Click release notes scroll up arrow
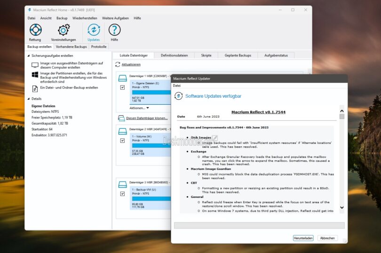The image size is (381, 253). pyautogui.click(x=342, y=111)
